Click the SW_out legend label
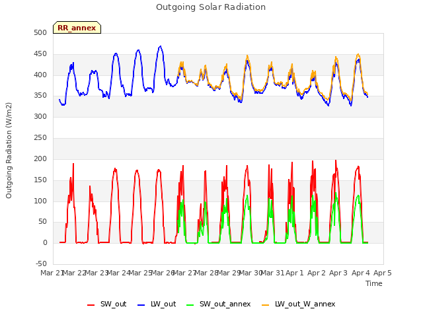Screen dimensions: 423x317 tap(113, 304)
